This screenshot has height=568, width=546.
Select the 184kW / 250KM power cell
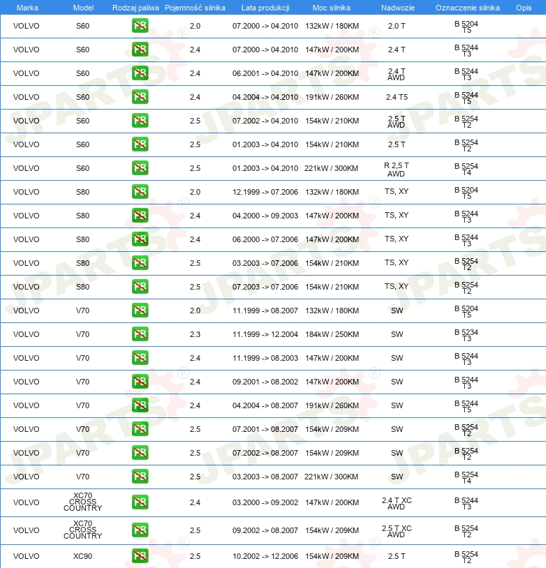tap(332, 334)
